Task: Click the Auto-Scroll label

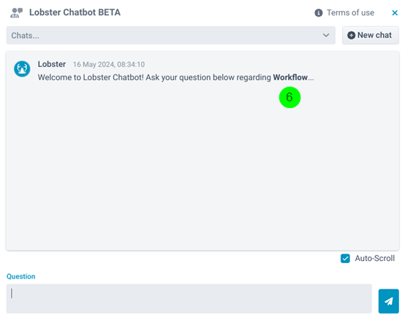Action: [374, 258]
